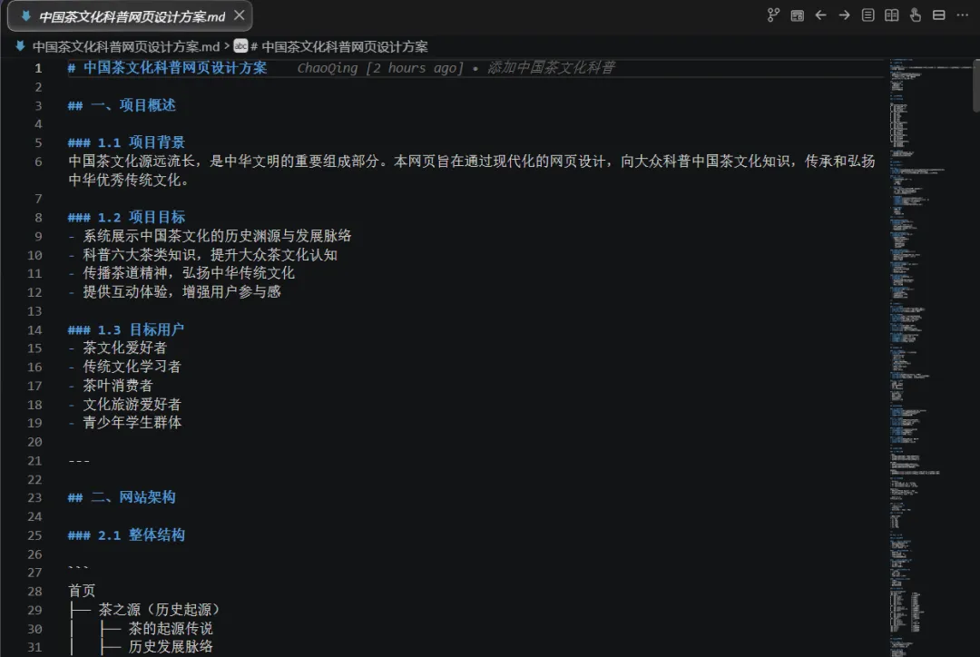Click the file name in the breadcrumb bar
Image resolution: width=980 pixels, height=657 pixels.
(125, 47)
